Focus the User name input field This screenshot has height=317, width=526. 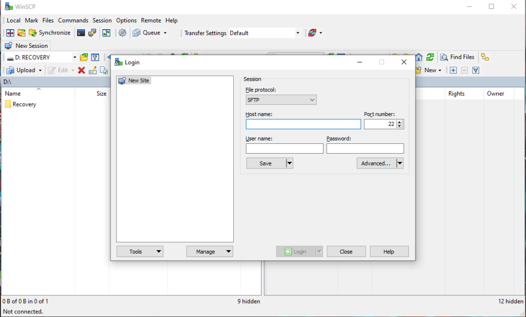pos(285,148)
